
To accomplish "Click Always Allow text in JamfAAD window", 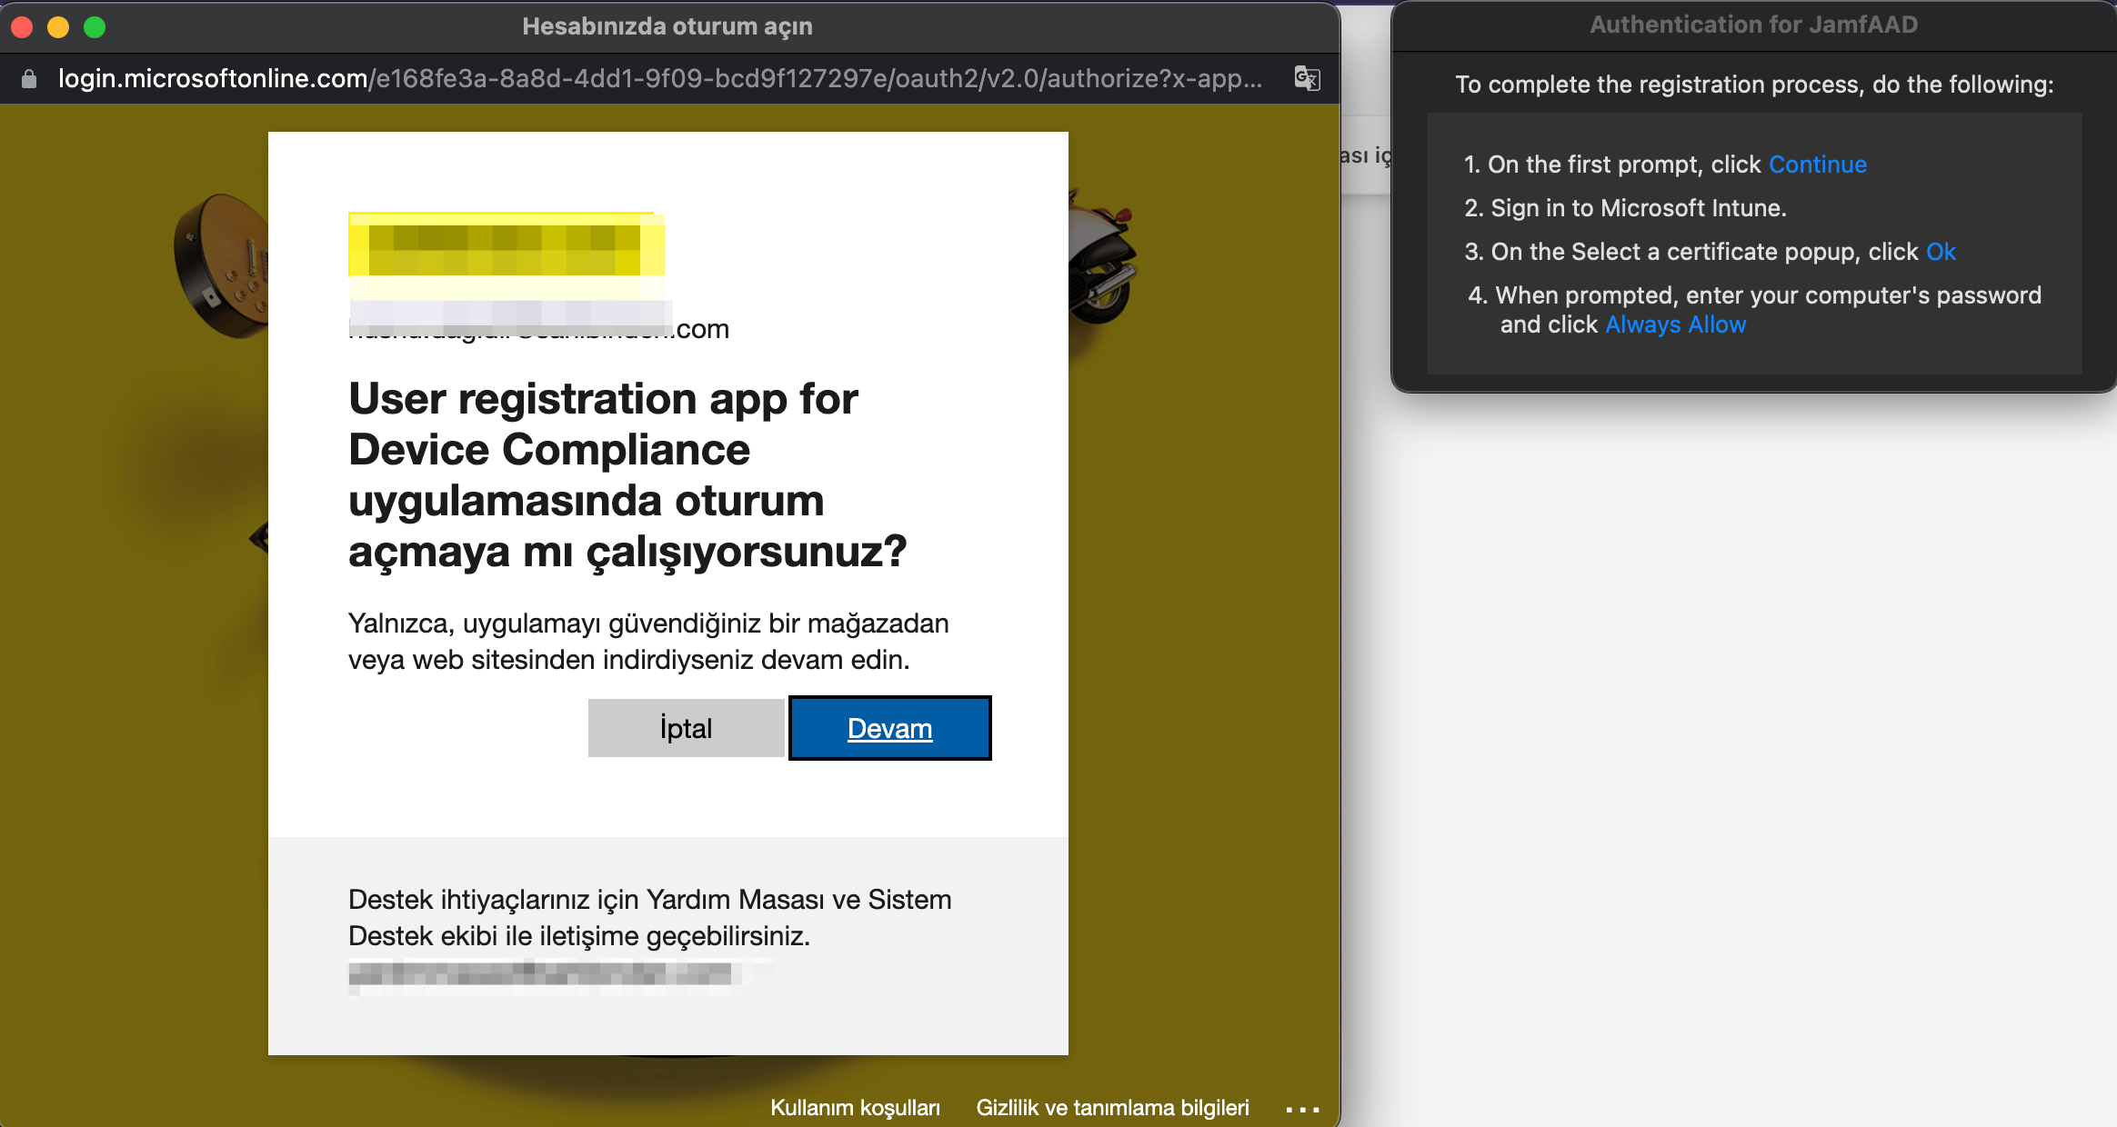I will (1675, 324).
